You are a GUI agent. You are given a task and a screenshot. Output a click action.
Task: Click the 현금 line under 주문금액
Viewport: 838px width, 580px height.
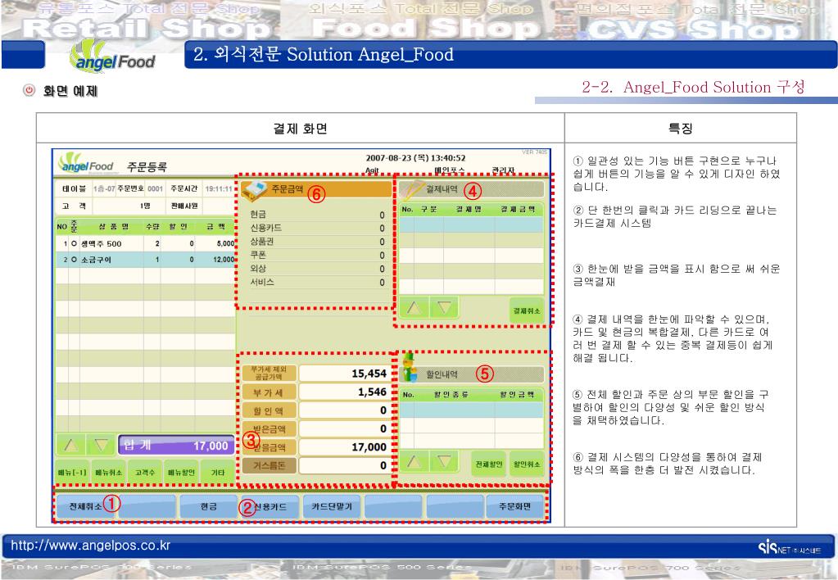[x=317, y=215]
